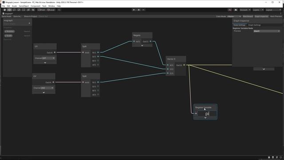Click Save As button

point(17,16)
